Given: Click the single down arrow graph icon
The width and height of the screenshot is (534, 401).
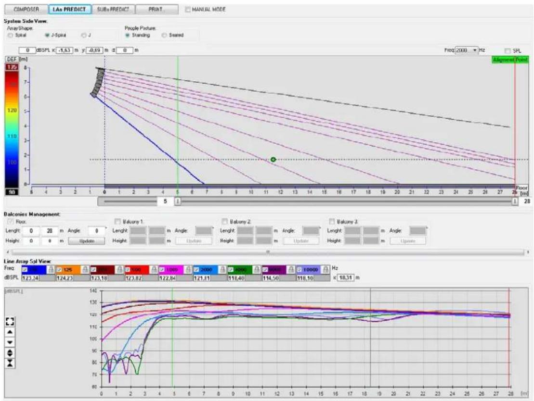Looking at the screenshot, I should [10, 342].
